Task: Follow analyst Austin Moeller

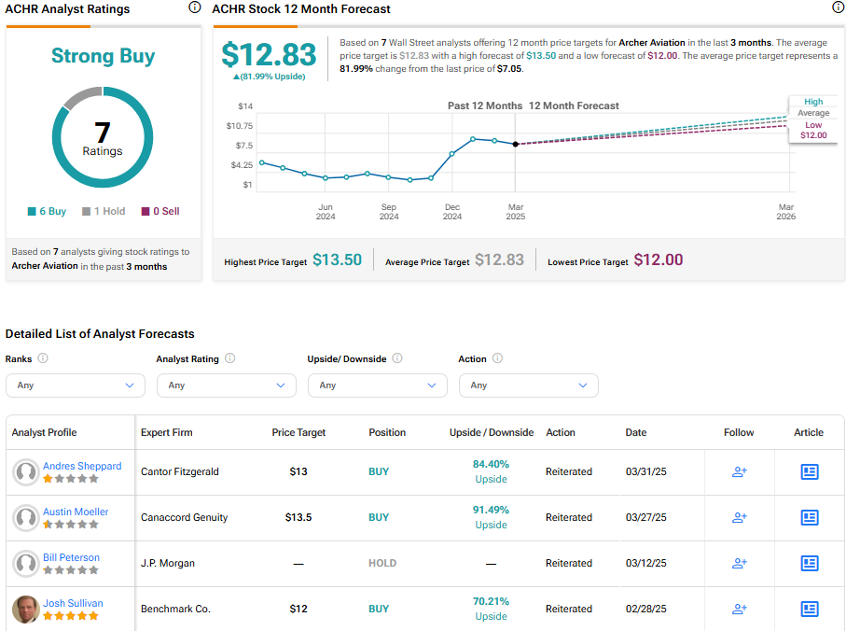Action: (x=739, y=518)
